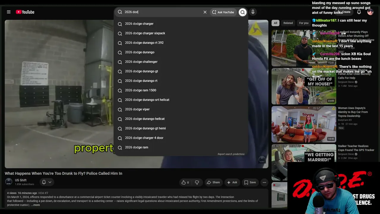This screenshot has height=214, width=380.
Task: Select suggestion "2026 dodge durango rt 392"
Action: tap(181, 43)
